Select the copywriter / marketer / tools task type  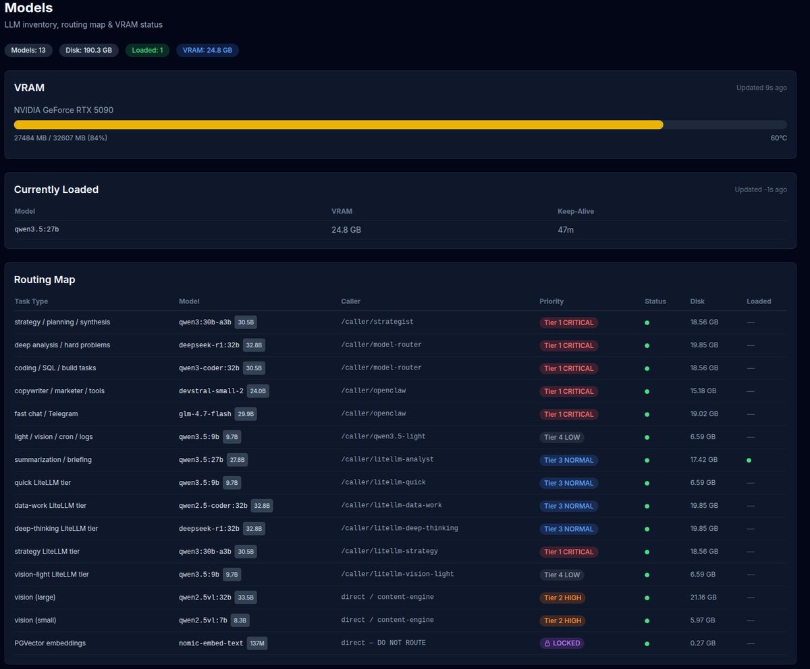(59, 391)
